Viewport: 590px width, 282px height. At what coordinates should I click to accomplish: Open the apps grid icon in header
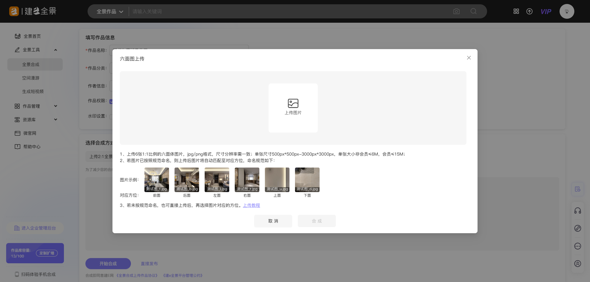[516, 11]
